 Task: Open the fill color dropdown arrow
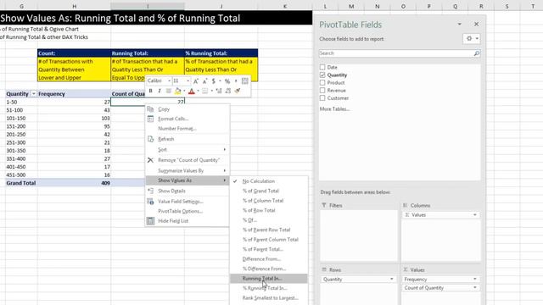[x=184, y=91]
